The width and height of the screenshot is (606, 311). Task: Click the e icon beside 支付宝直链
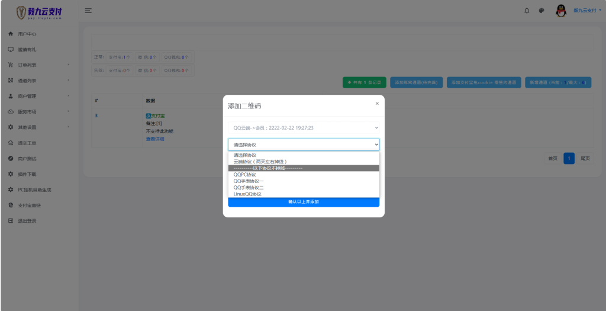point(11,205)
